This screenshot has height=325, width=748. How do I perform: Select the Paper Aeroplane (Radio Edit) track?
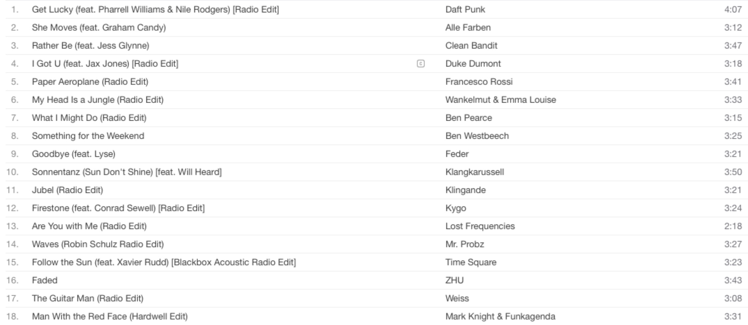(x=90, y=82)
